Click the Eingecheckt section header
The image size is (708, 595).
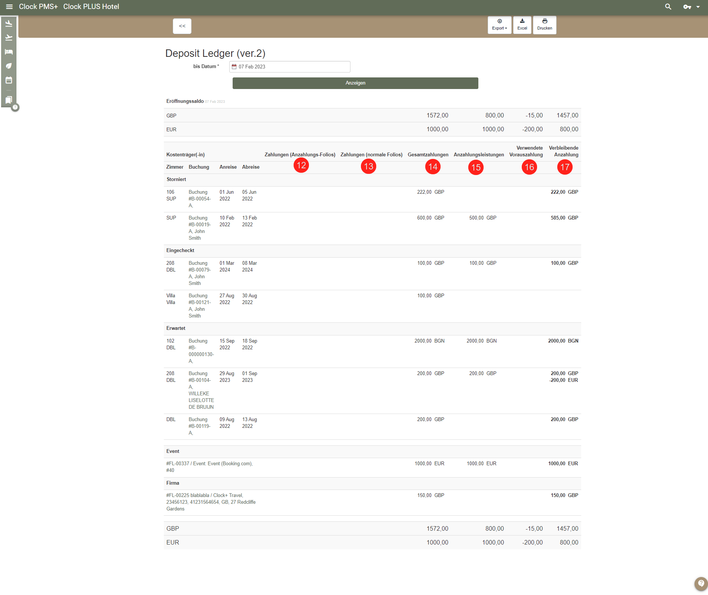point(180,251)
